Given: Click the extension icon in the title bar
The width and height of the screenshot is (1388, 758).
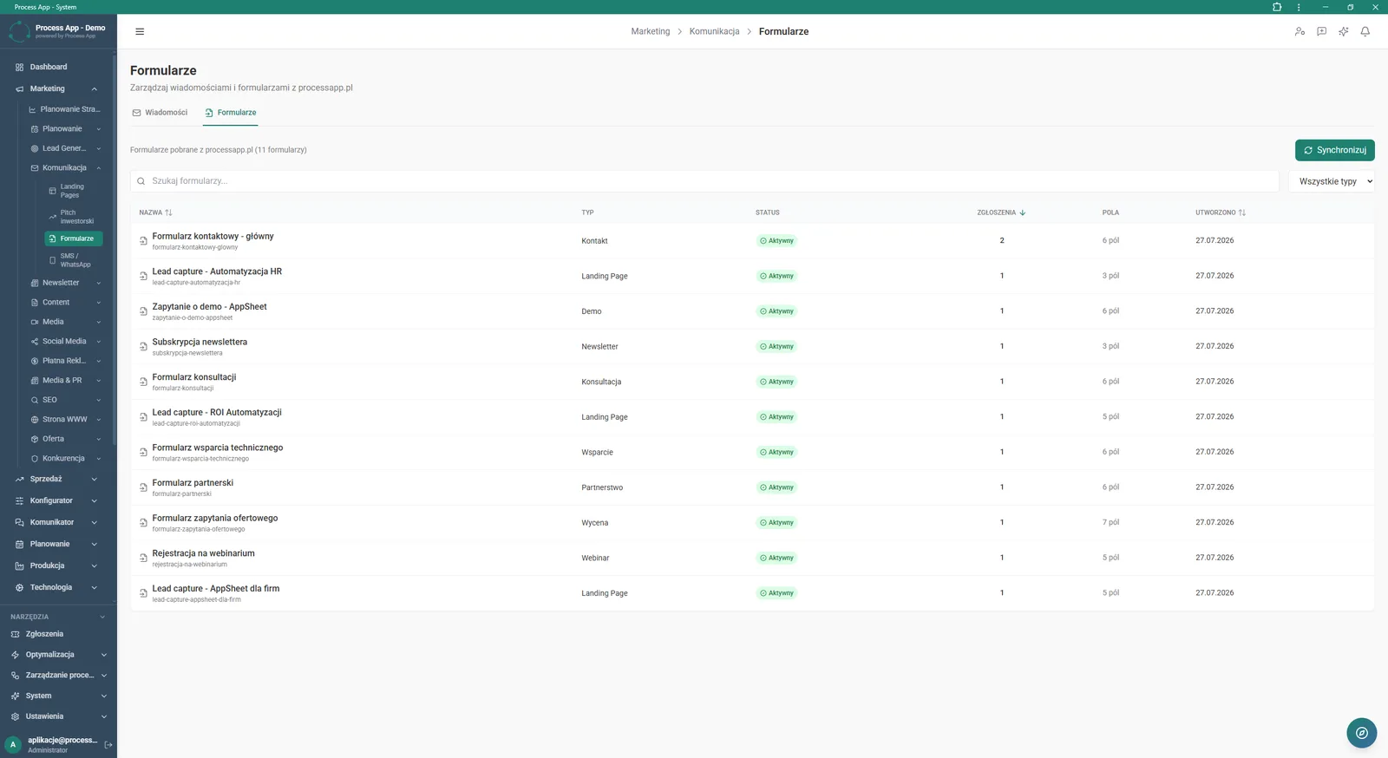Looking at the screenshot, I should tap(1277, 7).
